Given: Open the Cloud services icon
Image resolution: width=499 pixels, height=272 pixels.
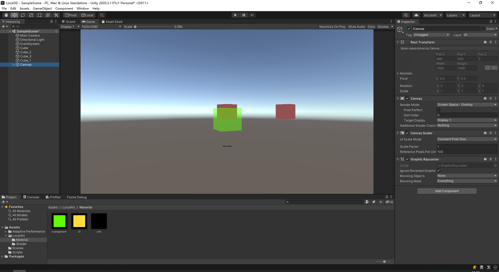Looking at the screenshot, I should click(x=416, y=15).
